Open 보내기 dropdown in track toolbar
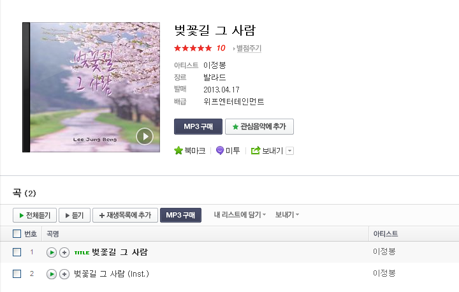This screenshot has width=459, height=292. (x=287, y=215)
